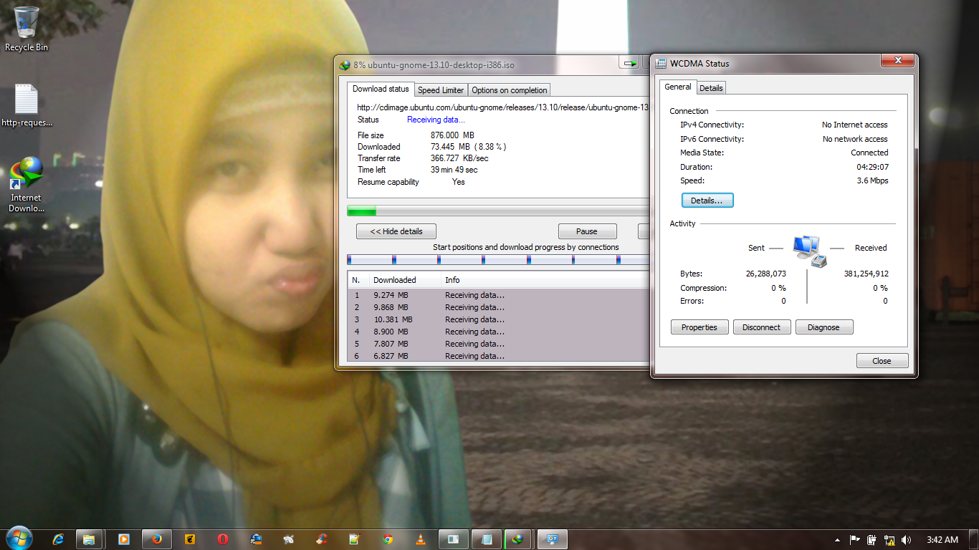Select connection row 2 with 9.868 MB
The width and height of the screenshot is (979, 550).
[498, 307]
